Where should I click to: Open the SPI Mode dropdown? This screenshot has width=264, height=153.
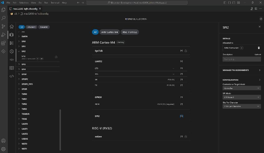(242, 97)
